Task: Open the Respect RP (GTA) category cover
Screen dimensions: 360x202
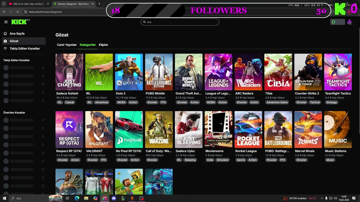Action: 69,130
